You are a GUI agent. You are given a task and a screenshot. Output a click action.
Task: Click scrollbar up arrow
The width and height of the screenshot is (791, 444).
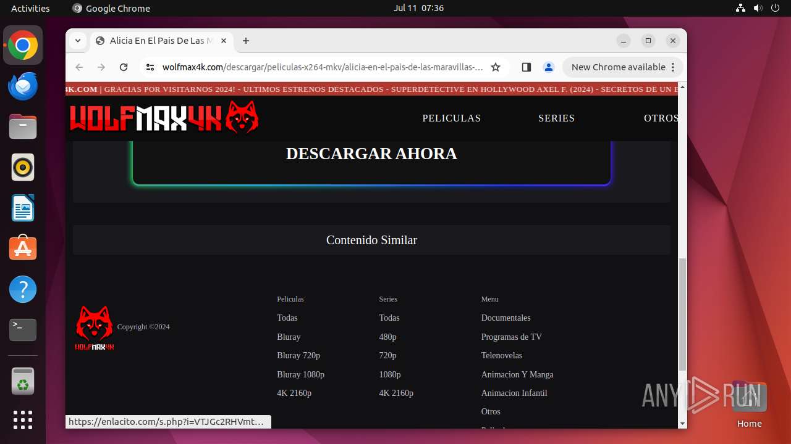coord(682,86)
